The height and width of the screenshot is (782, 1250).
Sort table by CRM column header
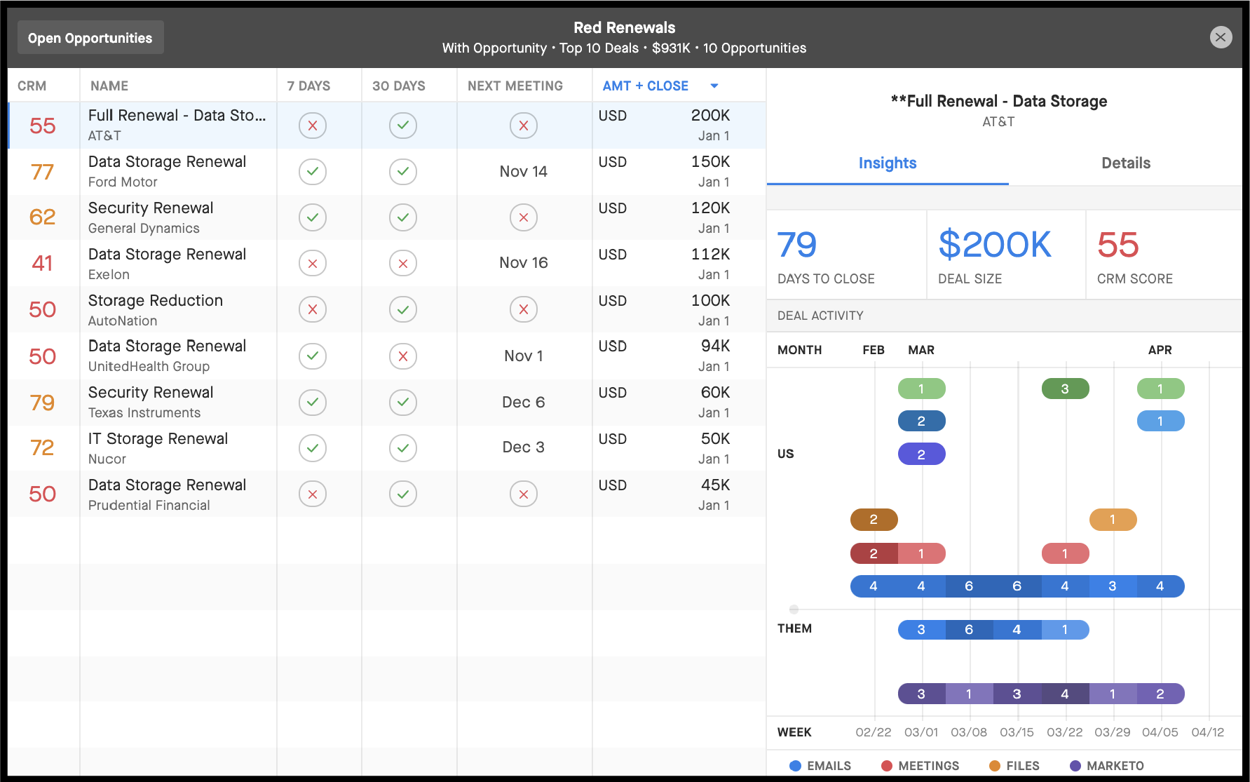tap(32, 86)
